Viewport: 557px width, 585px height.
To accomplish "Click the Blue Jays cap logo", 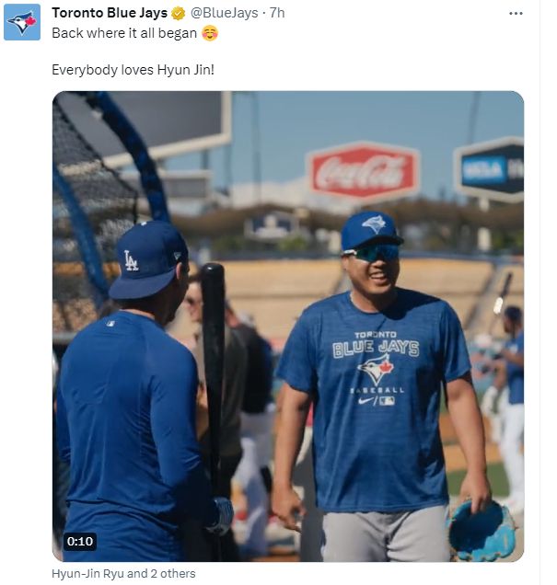I will pos(373,224).
